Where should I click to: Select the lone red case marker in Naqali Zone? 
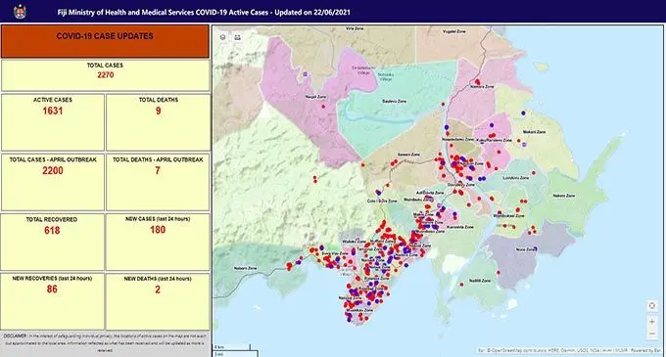323,107
